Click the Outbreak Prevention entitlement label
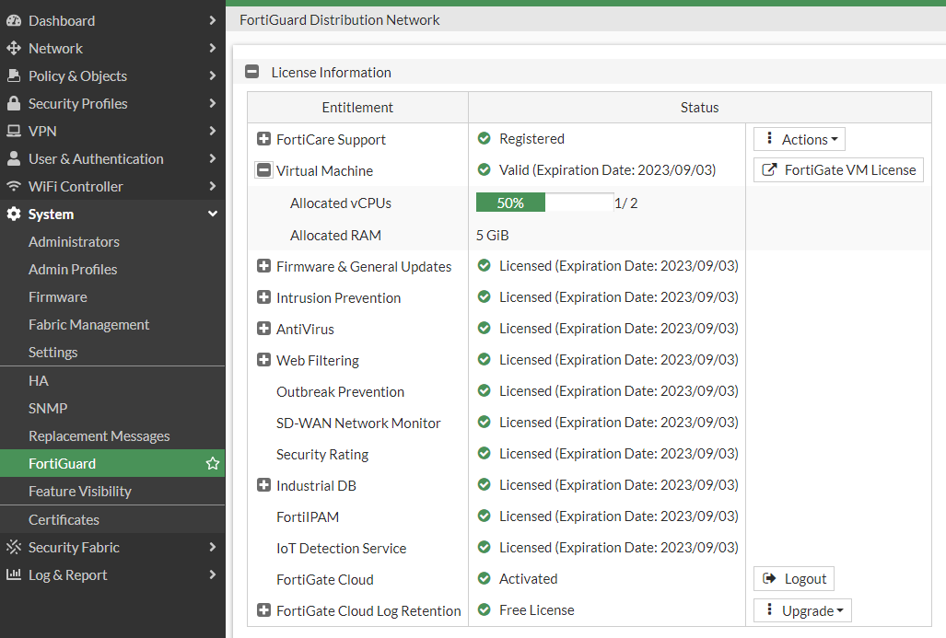The height and width of the screenshot is (638, 946). click(x=340, y=392)
